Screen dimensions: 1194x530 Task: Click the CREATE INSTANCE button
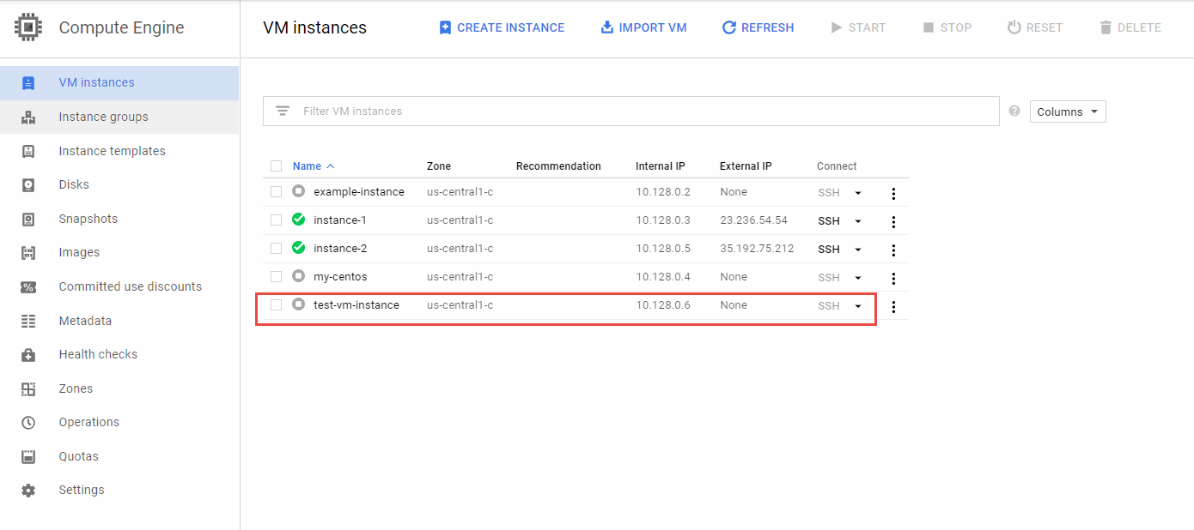click(501, 27)
